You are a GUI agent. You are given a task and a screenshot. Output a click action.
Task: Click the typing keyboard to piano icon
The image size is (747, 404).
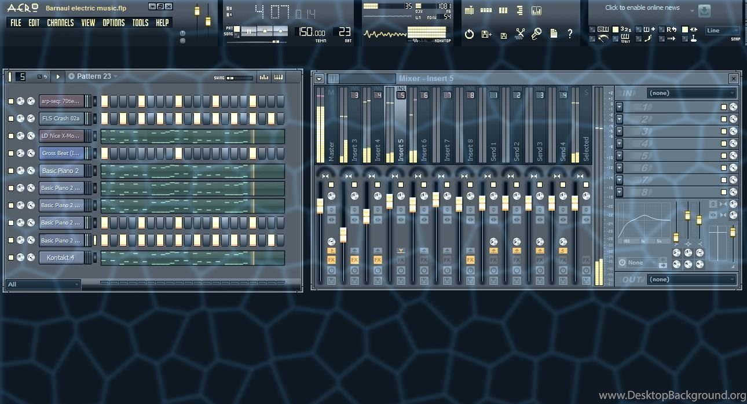(603, 30)
